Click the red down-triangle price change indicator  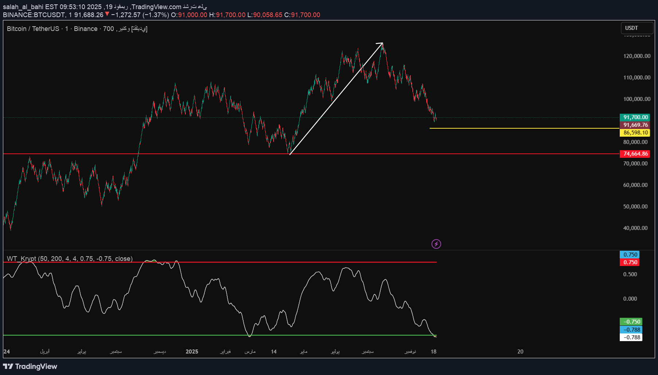tap(107, 14)
